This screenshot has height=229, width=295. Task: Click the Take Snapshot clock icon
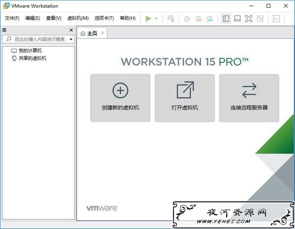pyautogui.click(x=187, y=19)
